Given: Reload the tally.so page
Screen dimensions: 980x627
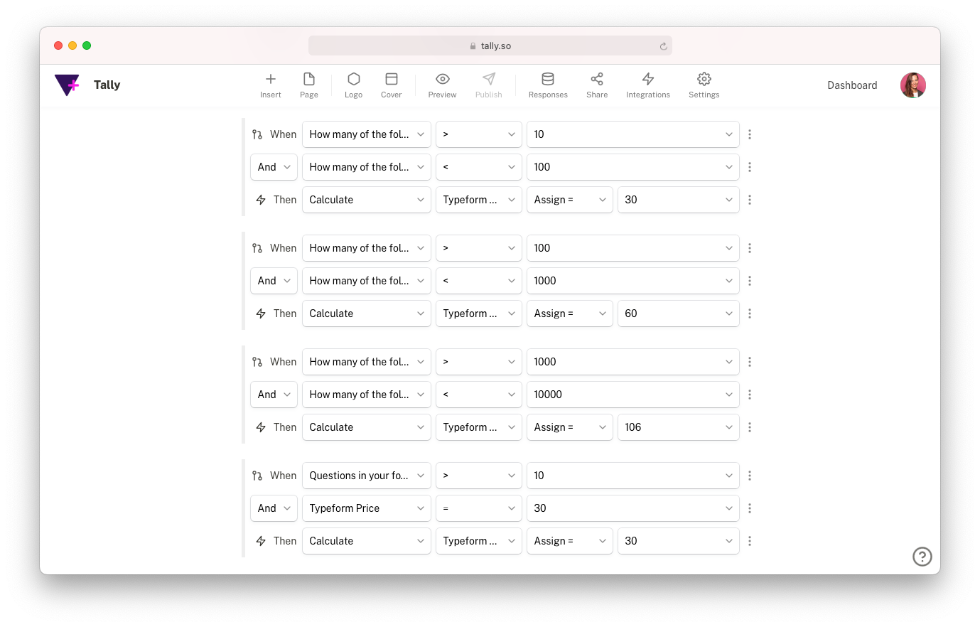Looking at the screenshot, I should pyautogui.click(x=663, y=46).
